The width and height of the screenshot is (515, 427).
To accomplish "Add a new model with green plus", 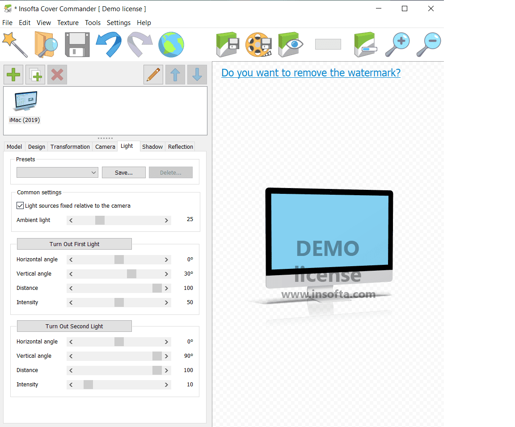I will (13, 75).
